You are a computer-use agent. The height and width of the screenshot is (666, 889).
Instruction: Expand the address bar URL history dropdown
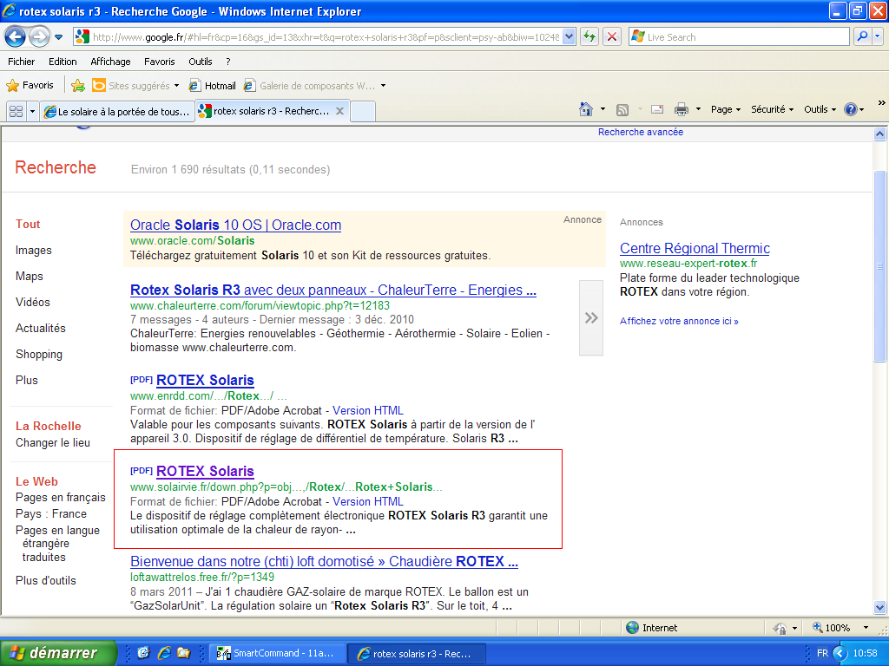(x=569, y=36)
